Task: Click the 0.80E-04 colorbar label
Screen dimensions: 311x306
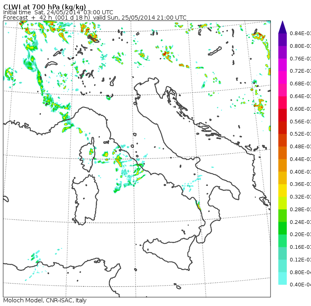Action: coord(300,272)
